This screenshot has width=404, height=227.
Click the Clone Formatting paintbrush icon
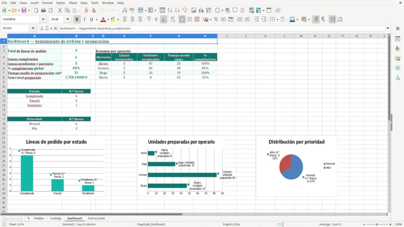click(x=86, y=10)
